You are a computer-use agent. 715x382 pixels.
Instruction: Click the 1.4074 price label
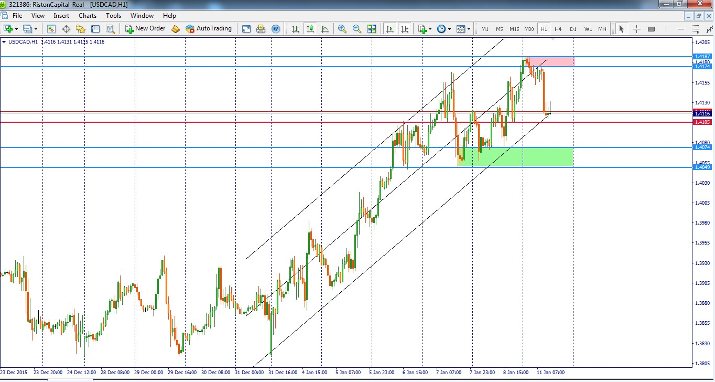[702, 147]
